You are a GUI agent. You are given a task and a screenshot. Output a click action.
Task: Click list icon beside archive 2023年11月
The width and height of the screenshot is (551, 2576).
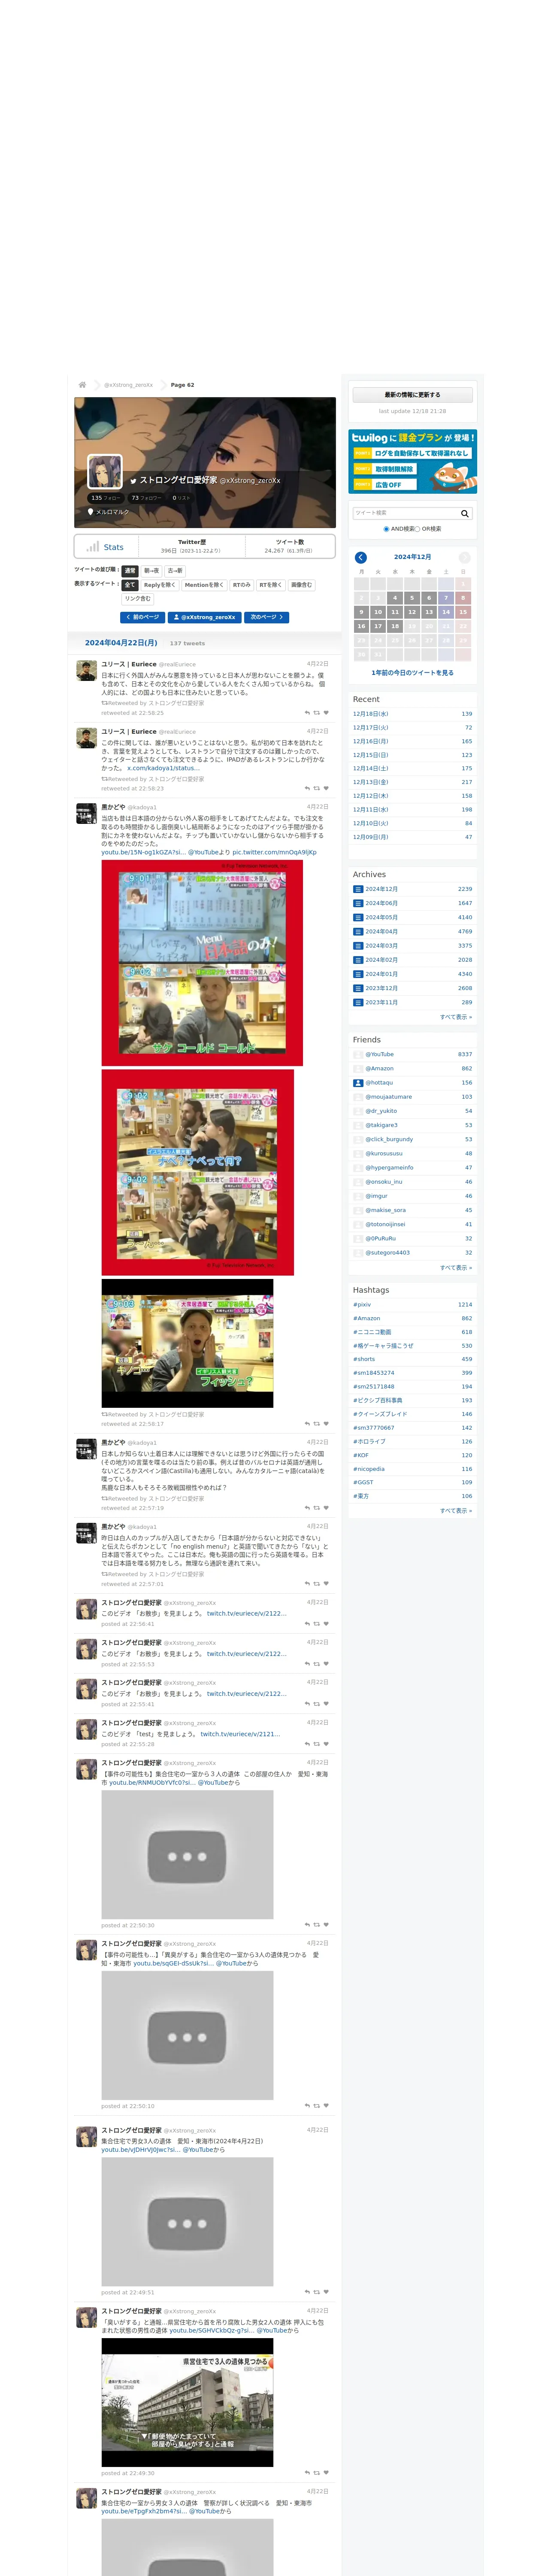358,1002
